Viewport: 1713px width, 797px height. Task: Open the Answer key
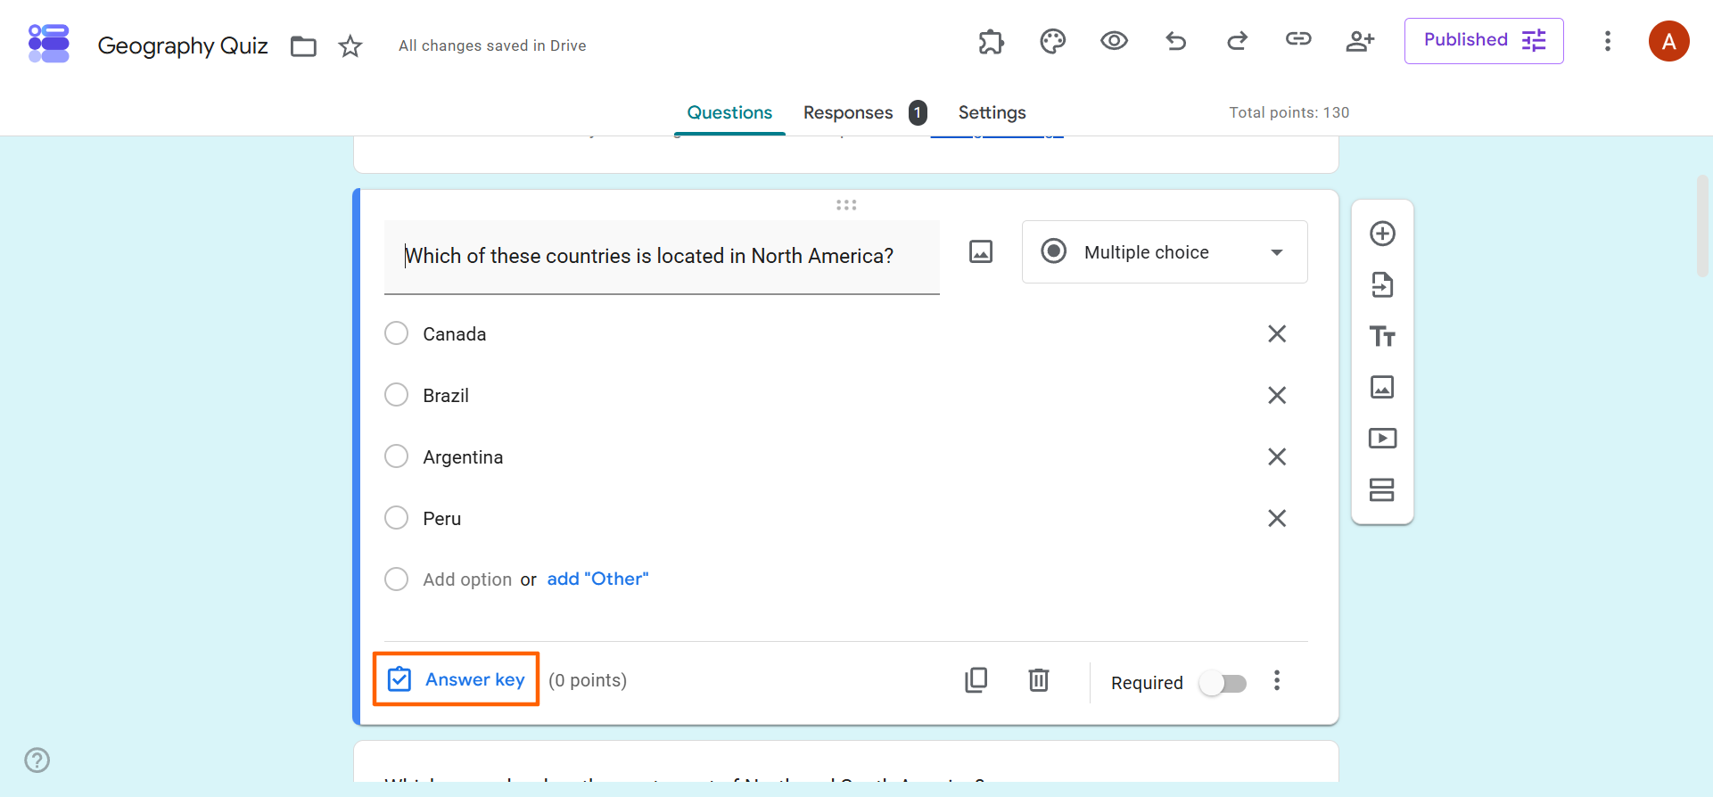pos(457,679)
